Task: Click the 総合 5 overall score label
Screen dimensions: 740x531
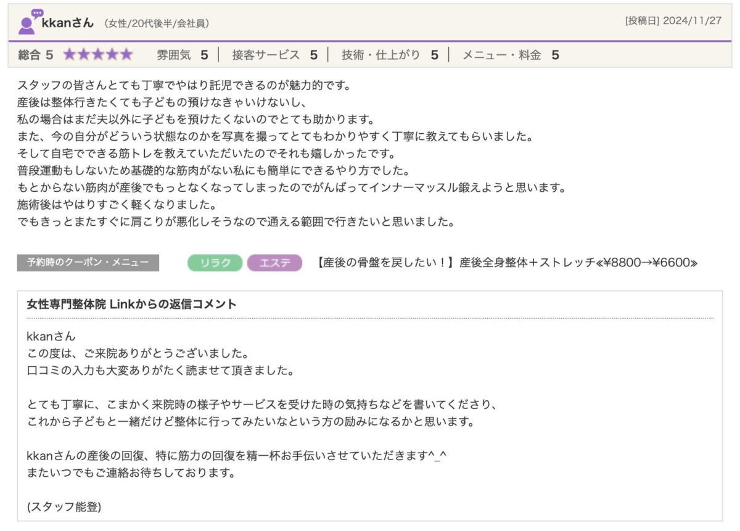Action: point(35,55)
